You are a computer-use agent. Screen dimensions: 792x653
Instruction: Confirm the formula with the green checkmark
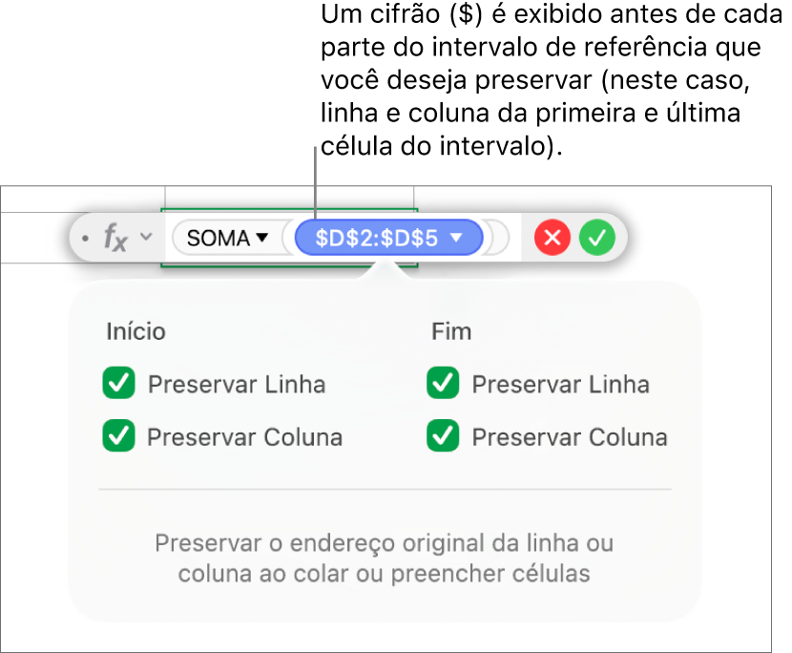tap(597, 238)
